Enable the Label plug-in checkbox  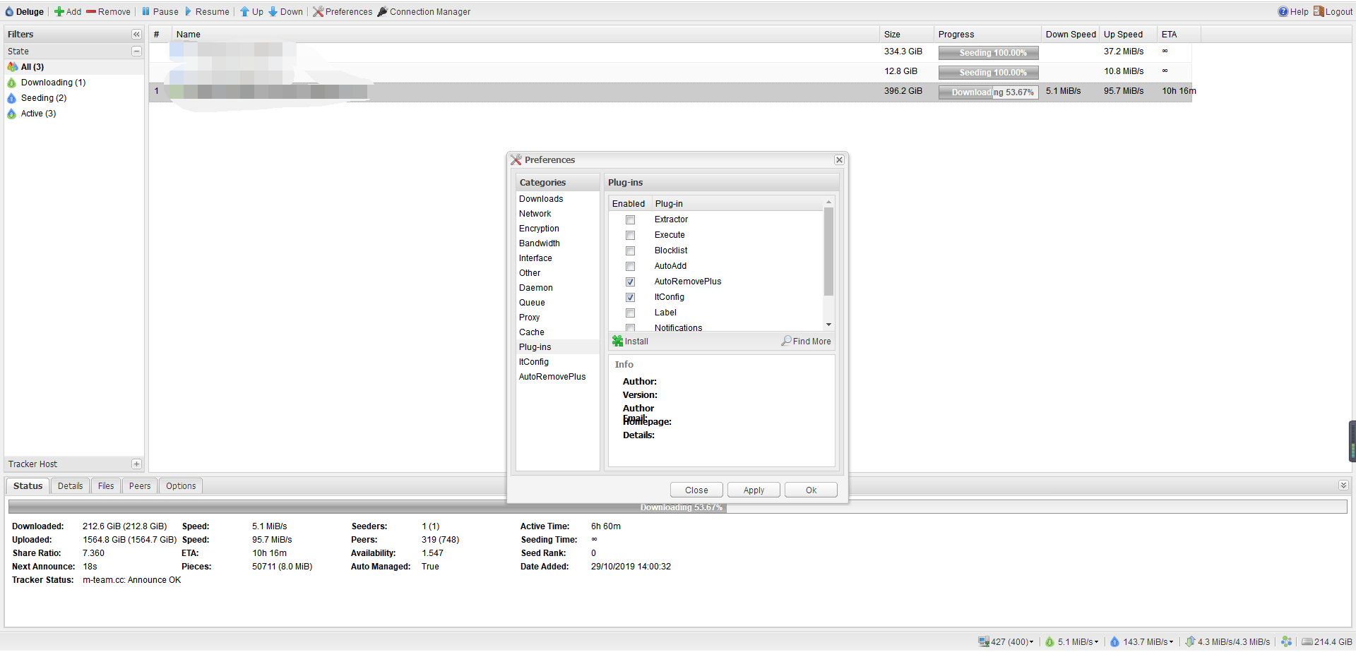click(631, 313)
